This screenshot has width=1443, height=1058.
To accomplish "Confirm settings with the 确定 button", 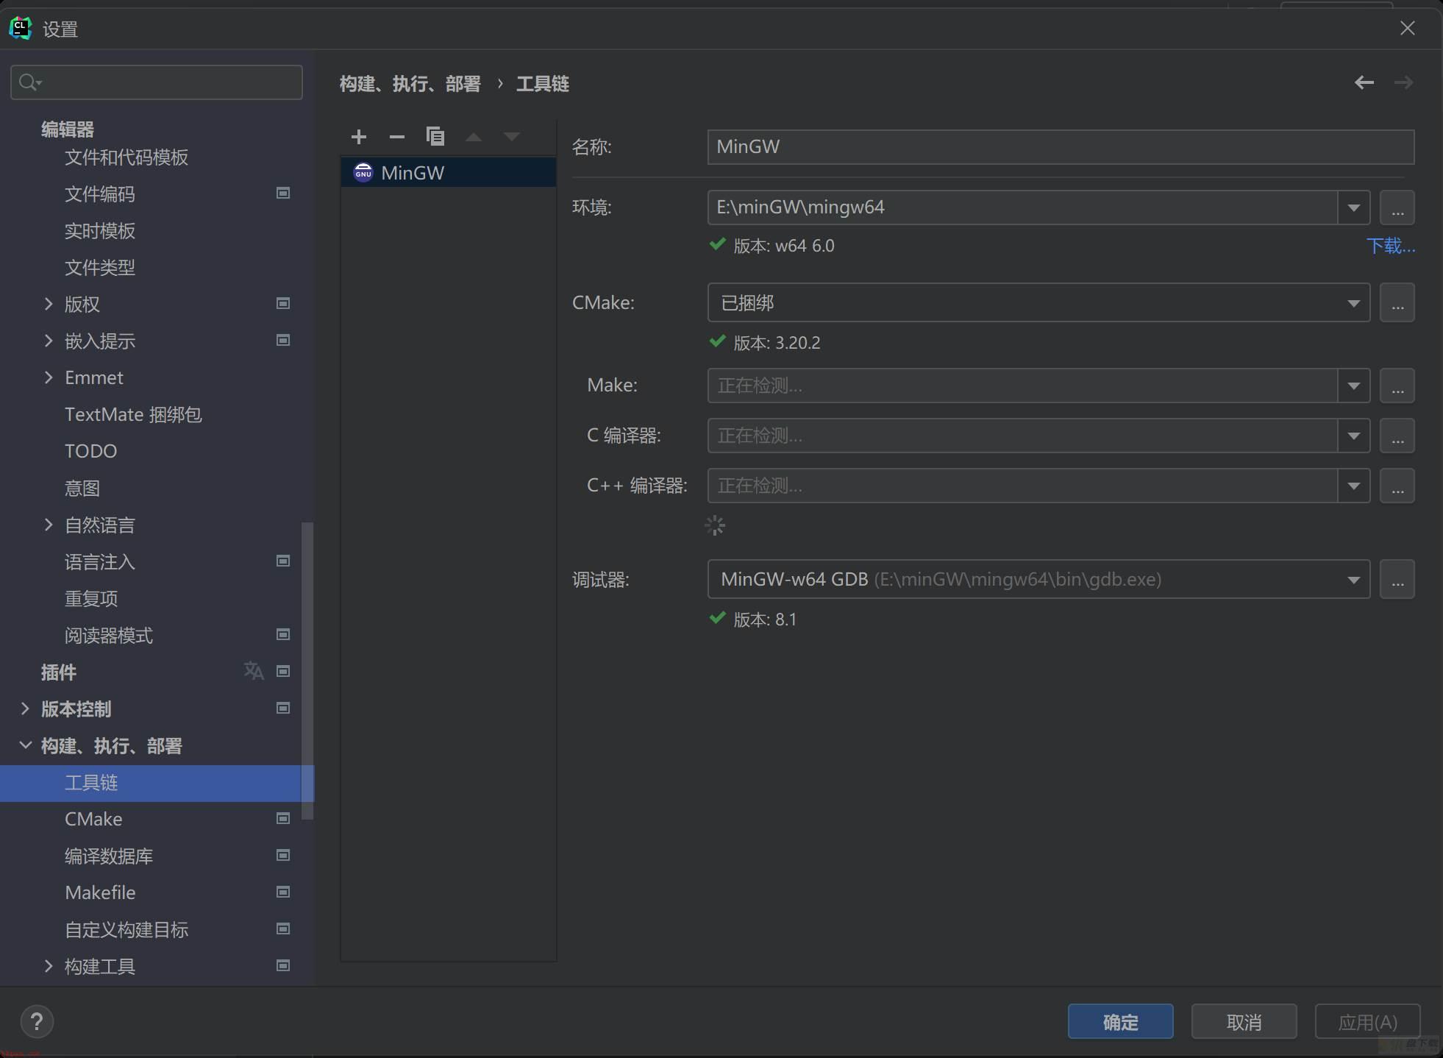I will (1120, 1021).
